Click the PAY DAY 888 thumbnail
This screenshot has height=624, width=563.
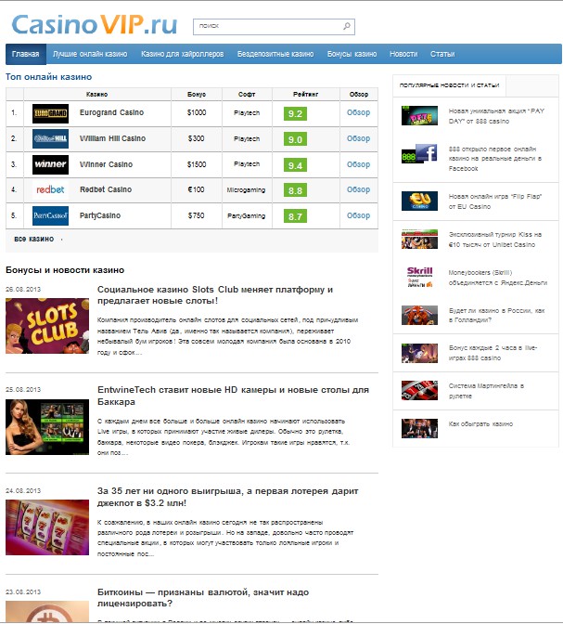419,115
